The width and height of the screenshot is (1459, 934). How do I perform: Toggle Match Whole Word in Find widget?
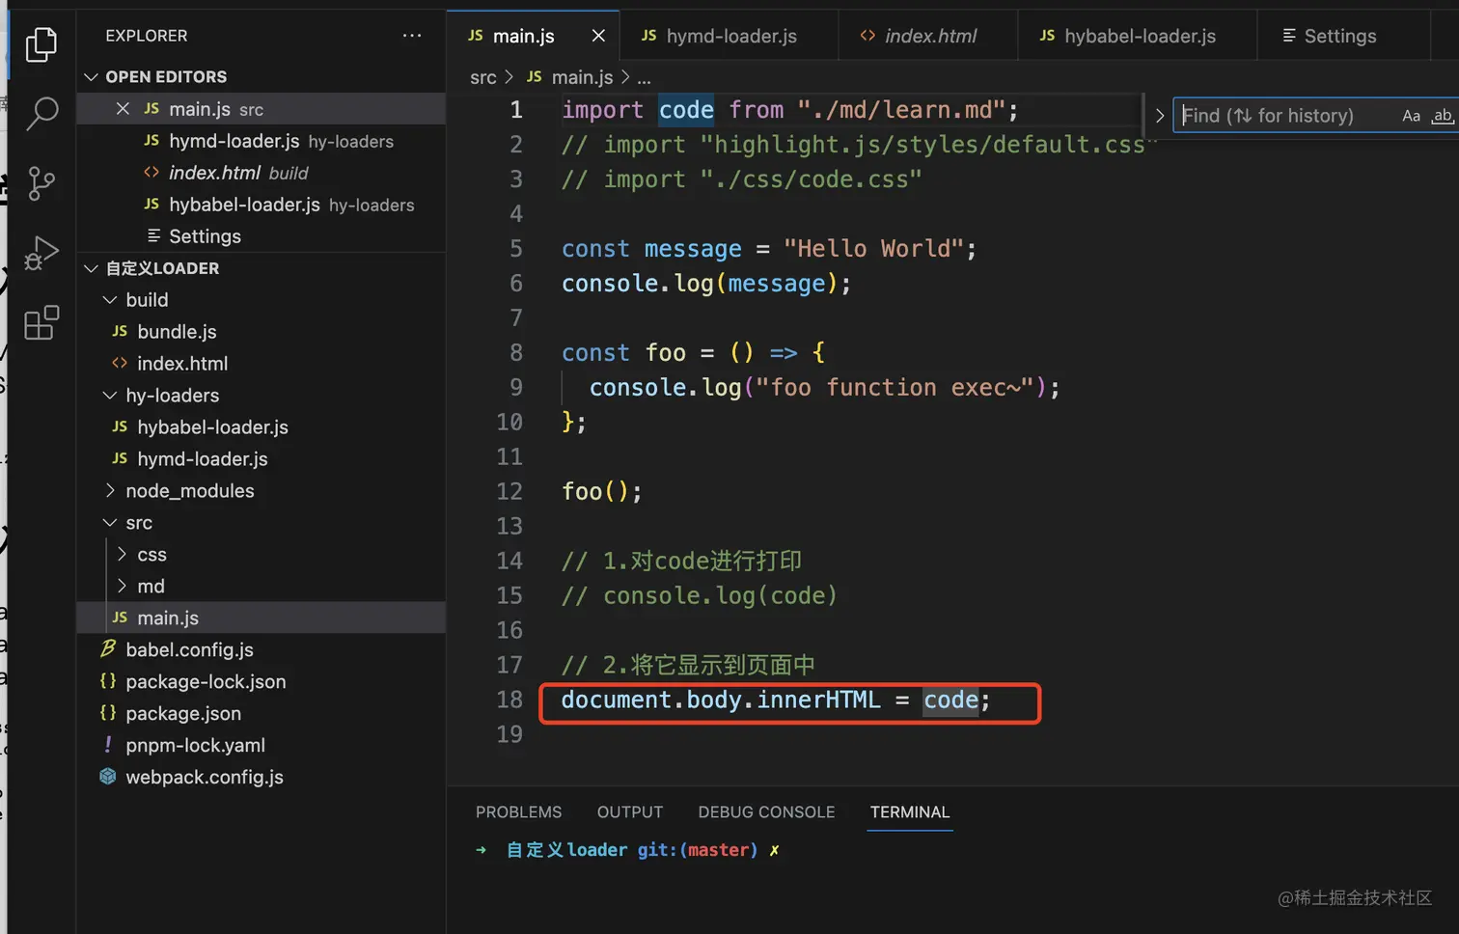pos(1442,116)
